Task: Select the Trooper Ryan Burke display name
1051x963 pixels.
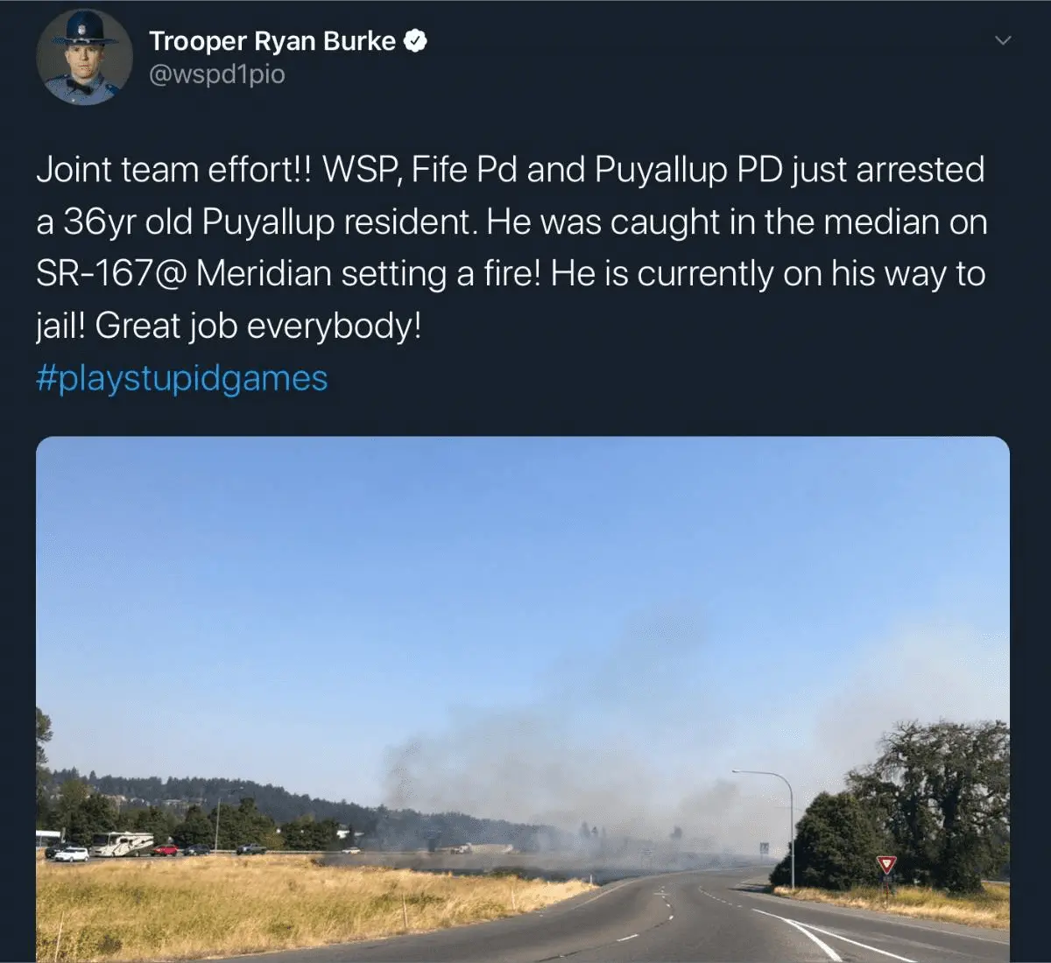Action: (x=272, y=40)
